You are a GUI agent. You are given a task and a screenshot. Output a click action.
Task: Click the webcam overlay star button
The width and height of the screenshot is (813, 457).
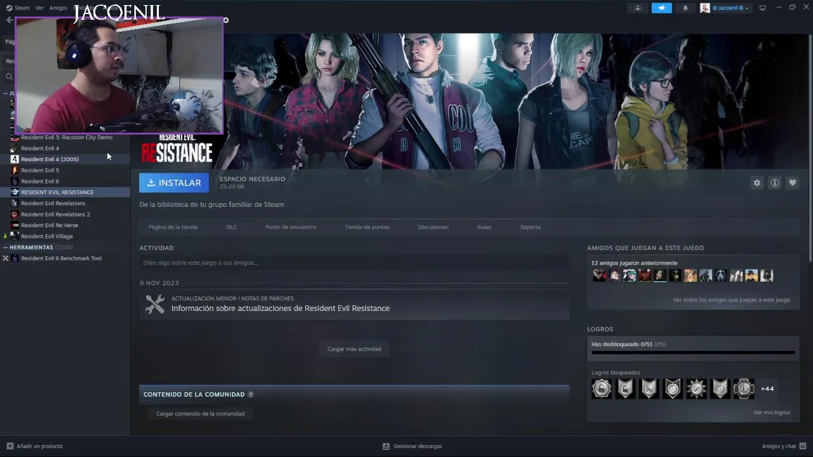[225, 20]
